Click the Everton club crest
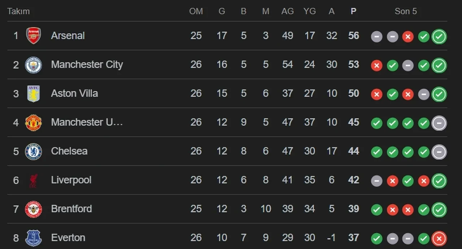Screen dimensions: 462x249 point(34,238)
